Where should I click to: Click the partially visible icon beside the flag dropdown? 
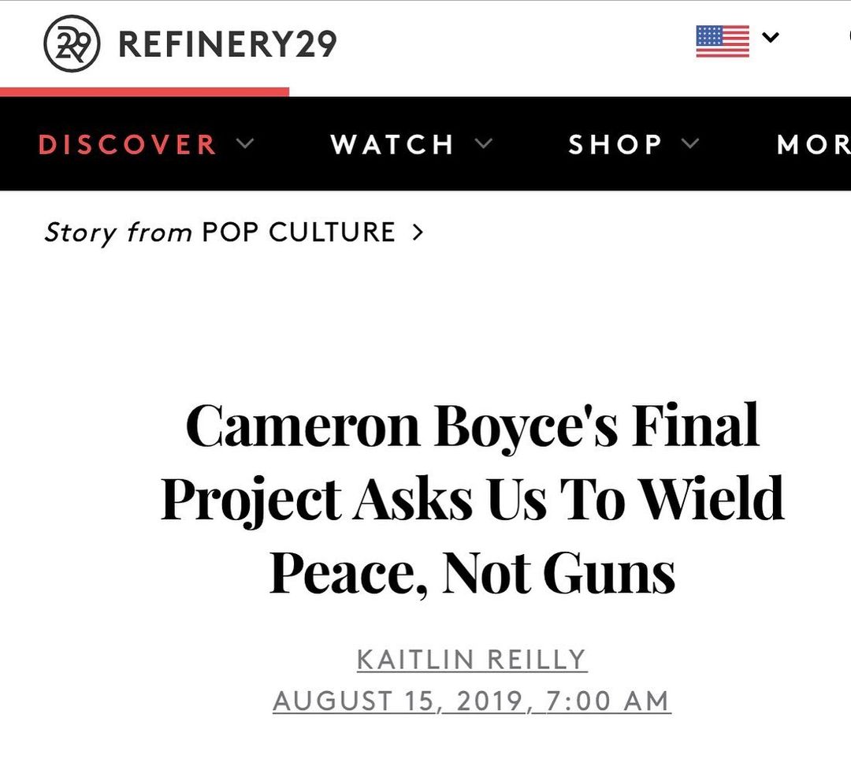(x=848, y=36)
